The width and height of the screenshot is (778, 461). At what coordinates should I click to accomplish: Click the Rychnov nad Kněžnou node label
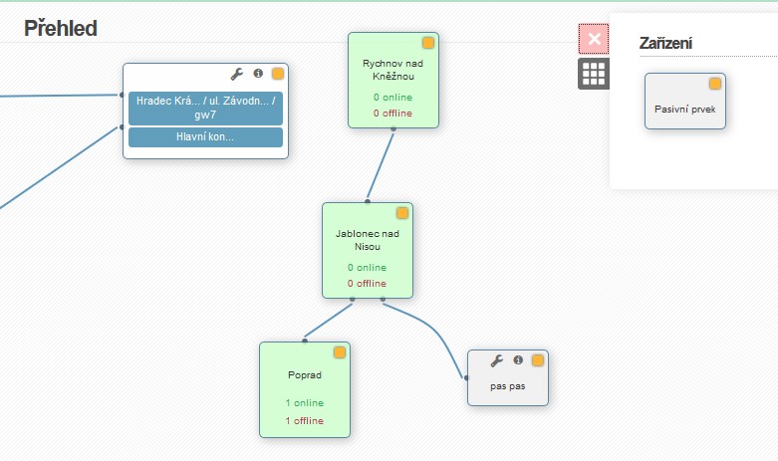(x=392, y=70)
